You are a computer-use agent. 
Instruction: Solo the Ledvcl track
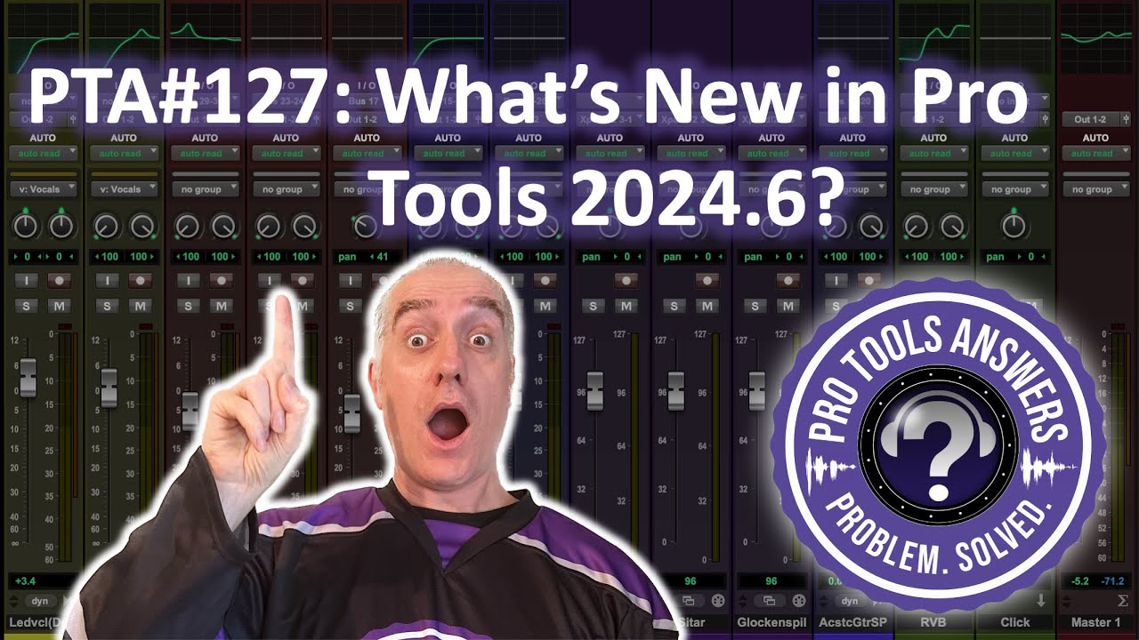(x=26, y=306)
